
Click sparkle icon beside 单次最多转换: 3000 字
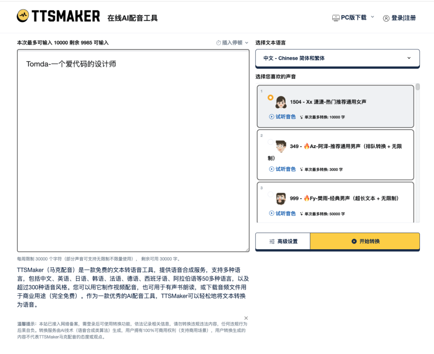[301, 169]
